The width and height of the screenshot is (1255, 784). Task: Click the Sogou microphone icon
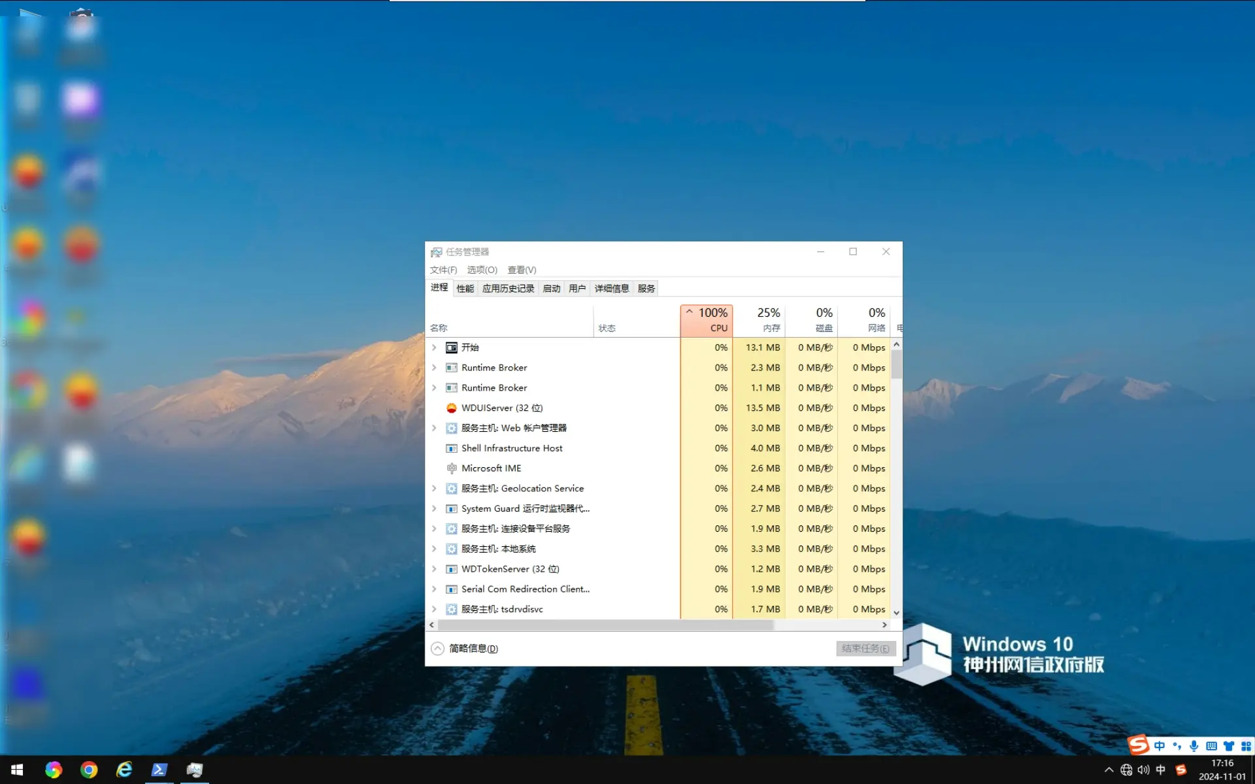coord(1194,746)
